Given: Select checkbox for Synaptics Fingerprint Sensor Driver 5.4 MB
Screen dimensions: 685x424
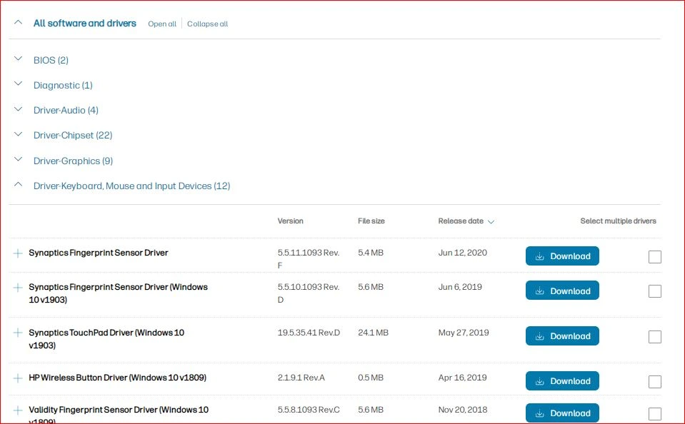Looking at the screenshot, I should (655, 257).
